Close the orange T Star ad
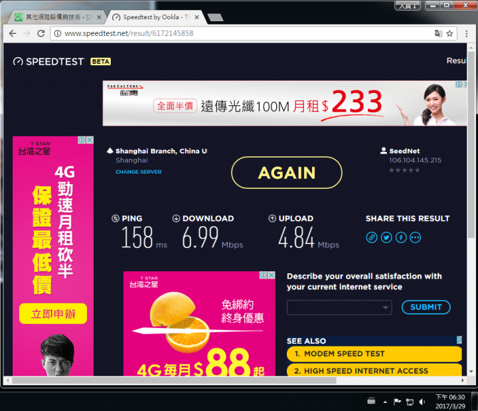The height and width of the screenshot is (411, 478). [272, 275]
